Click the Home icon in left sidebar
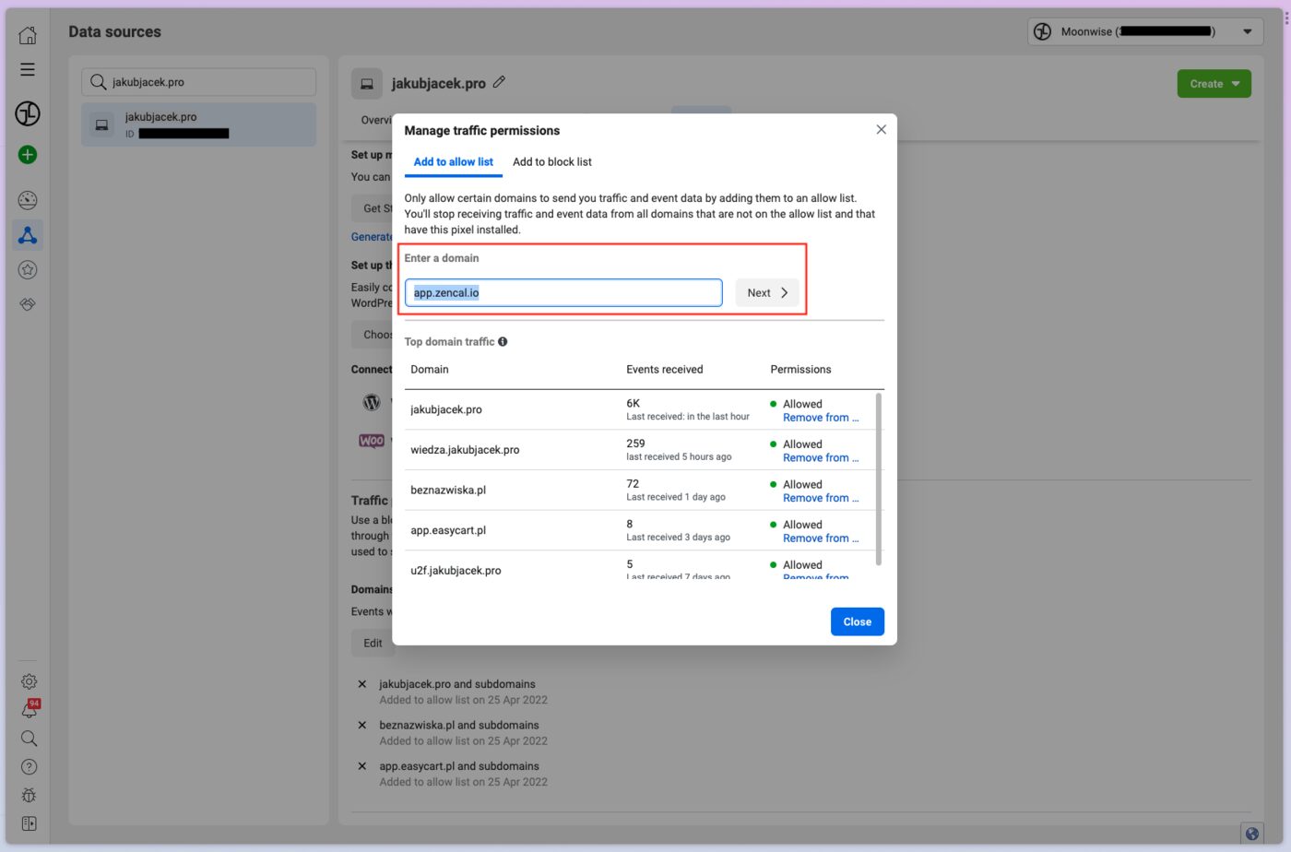 [x=28, y=35]
